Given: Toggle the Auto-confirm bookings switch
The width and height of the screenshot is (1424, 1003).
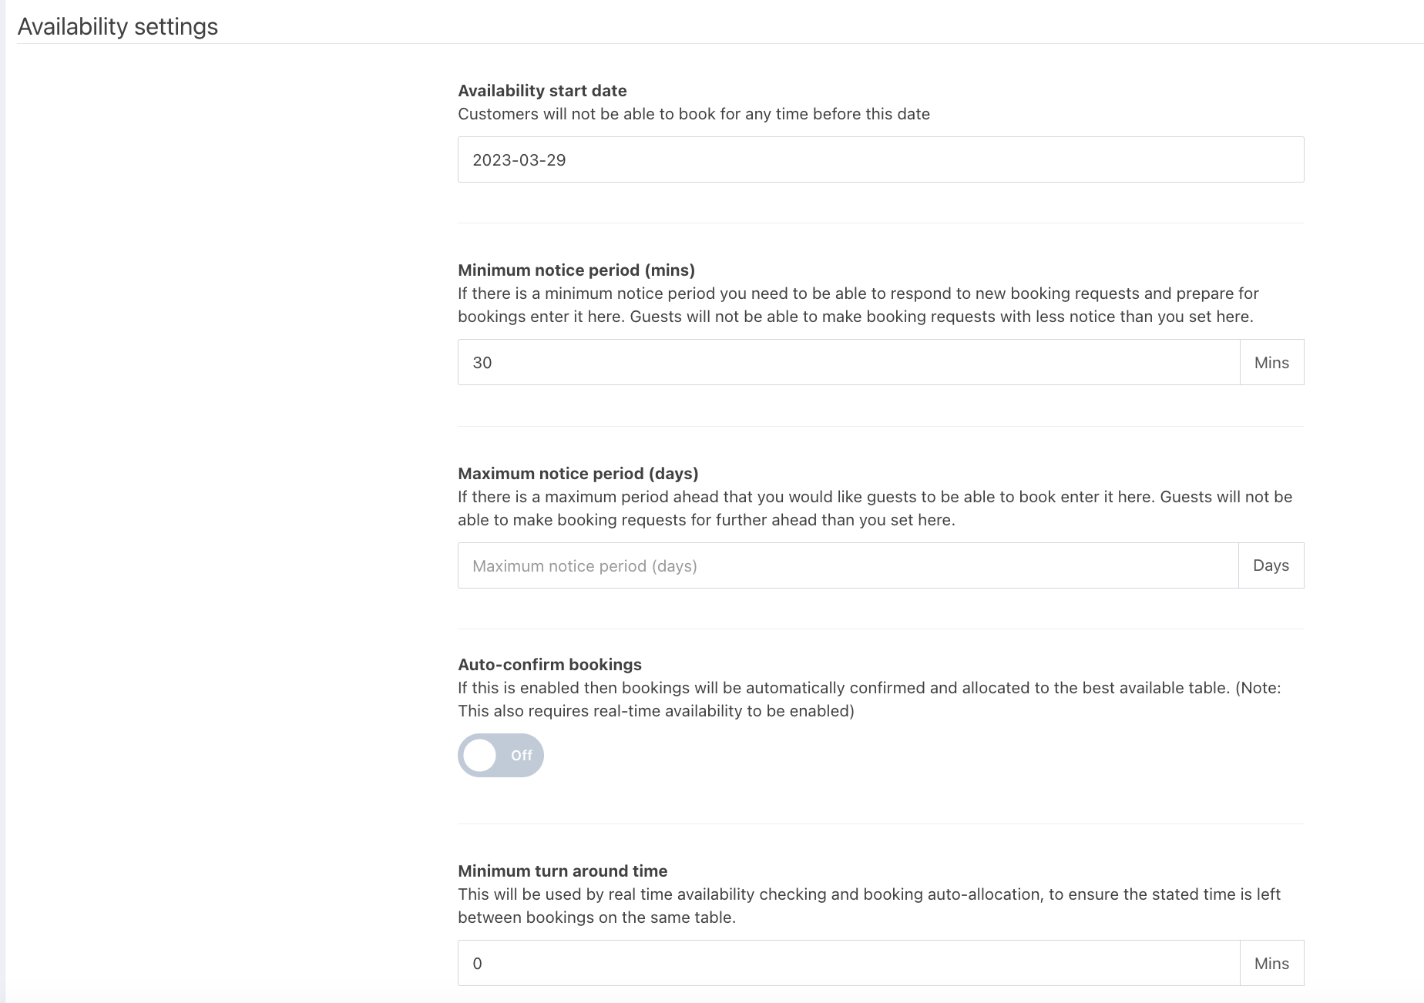Looking at the screenshot, I should click(x=501, y=755).
